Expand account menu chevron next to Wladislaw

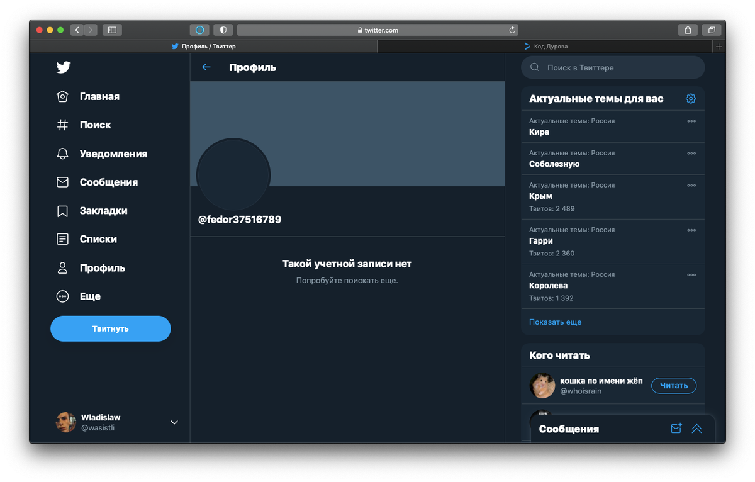[x=174, y=422]
